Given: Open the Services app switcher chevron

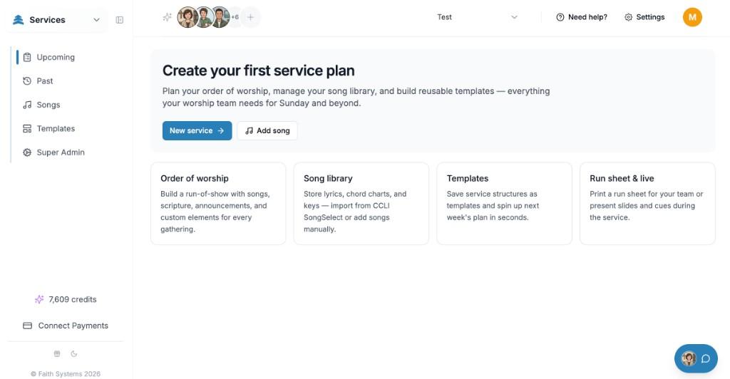Looking at the screenshot, I should click(x=96, y=20).
